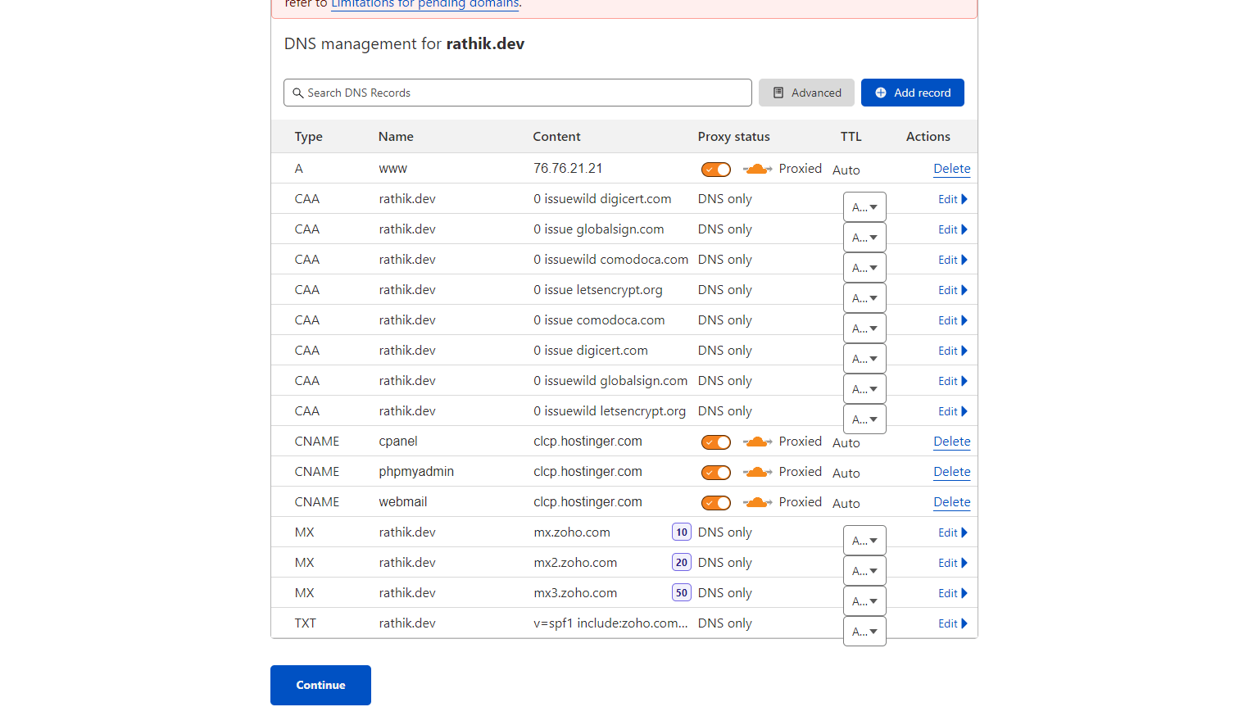Viewport: 1234px width, 725px height.
Task: Delete the phpmyadmin CNAME record
Action: 951,472
